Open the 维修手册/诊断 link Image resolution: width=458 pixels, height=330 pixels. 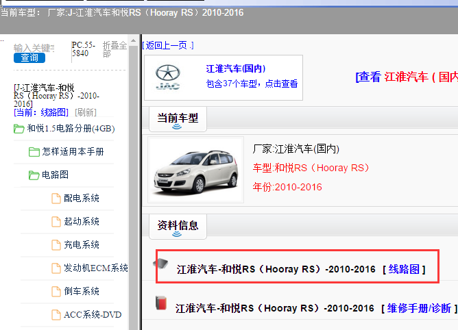point(419,308)
